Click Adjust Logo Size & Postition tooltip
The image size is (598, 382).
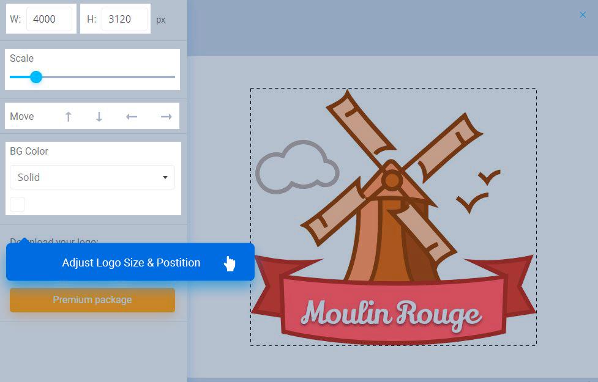pyautogui.click(x=130, y=262)
